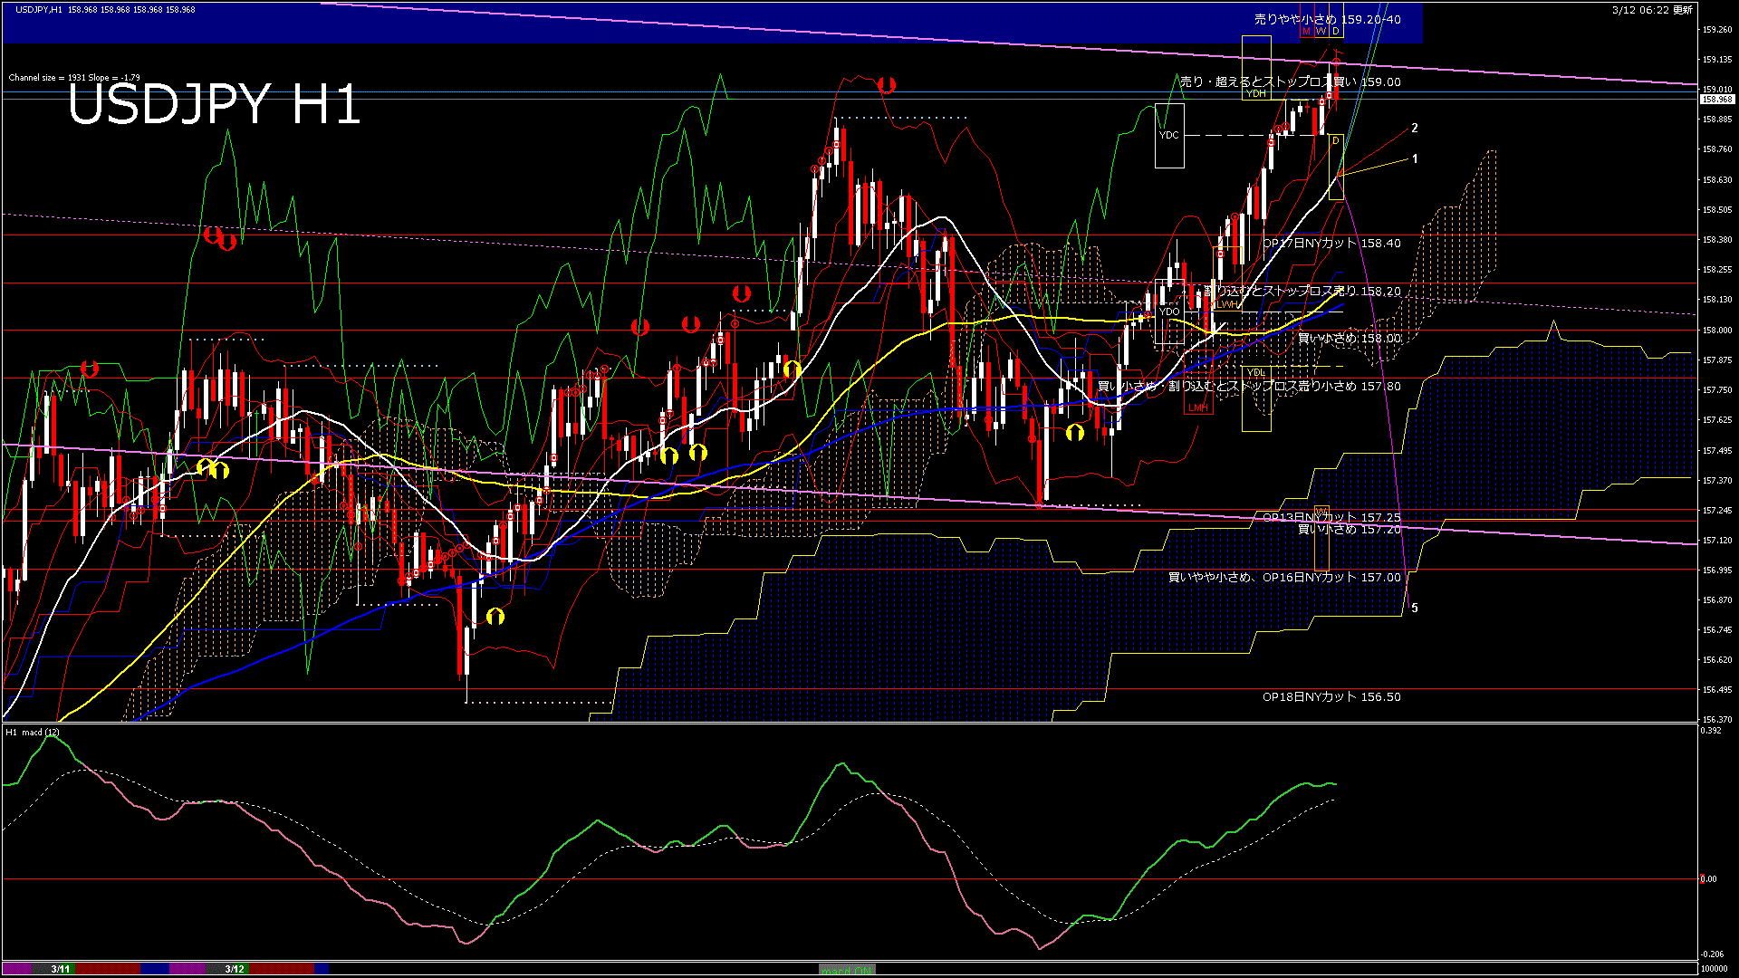The width and height of the screenshot is (1739, 978).
Task: Click the 買い小さめ 158.00 level label
Action: point(1349,339)
